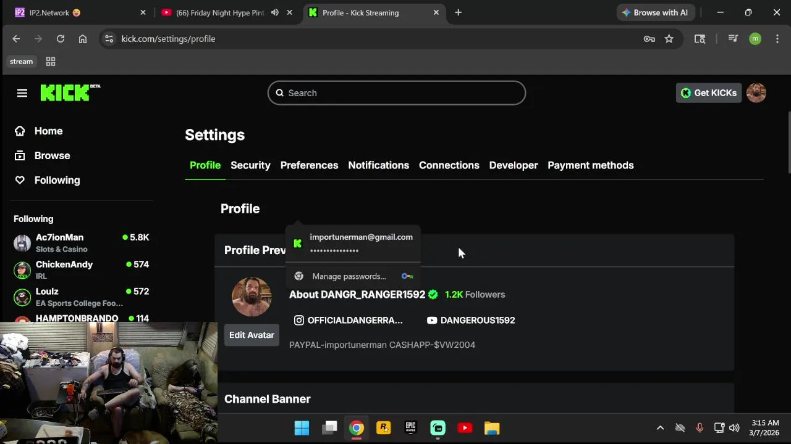
Task: Launch Epic Games from taskbar
Action: pos(411,428)
